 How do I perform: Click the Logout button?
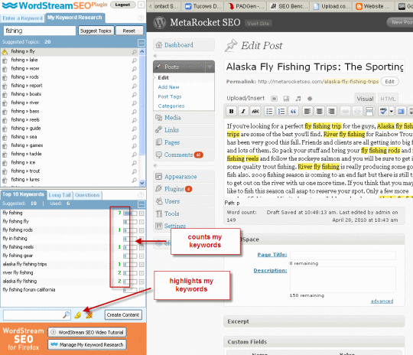(x=122, y=5)
